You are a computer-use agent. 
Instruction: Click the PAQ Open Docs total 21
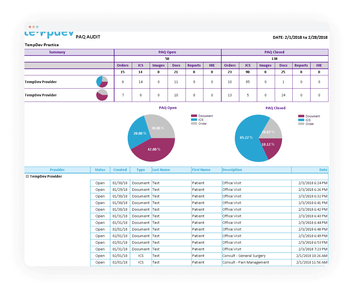(176, 72)
